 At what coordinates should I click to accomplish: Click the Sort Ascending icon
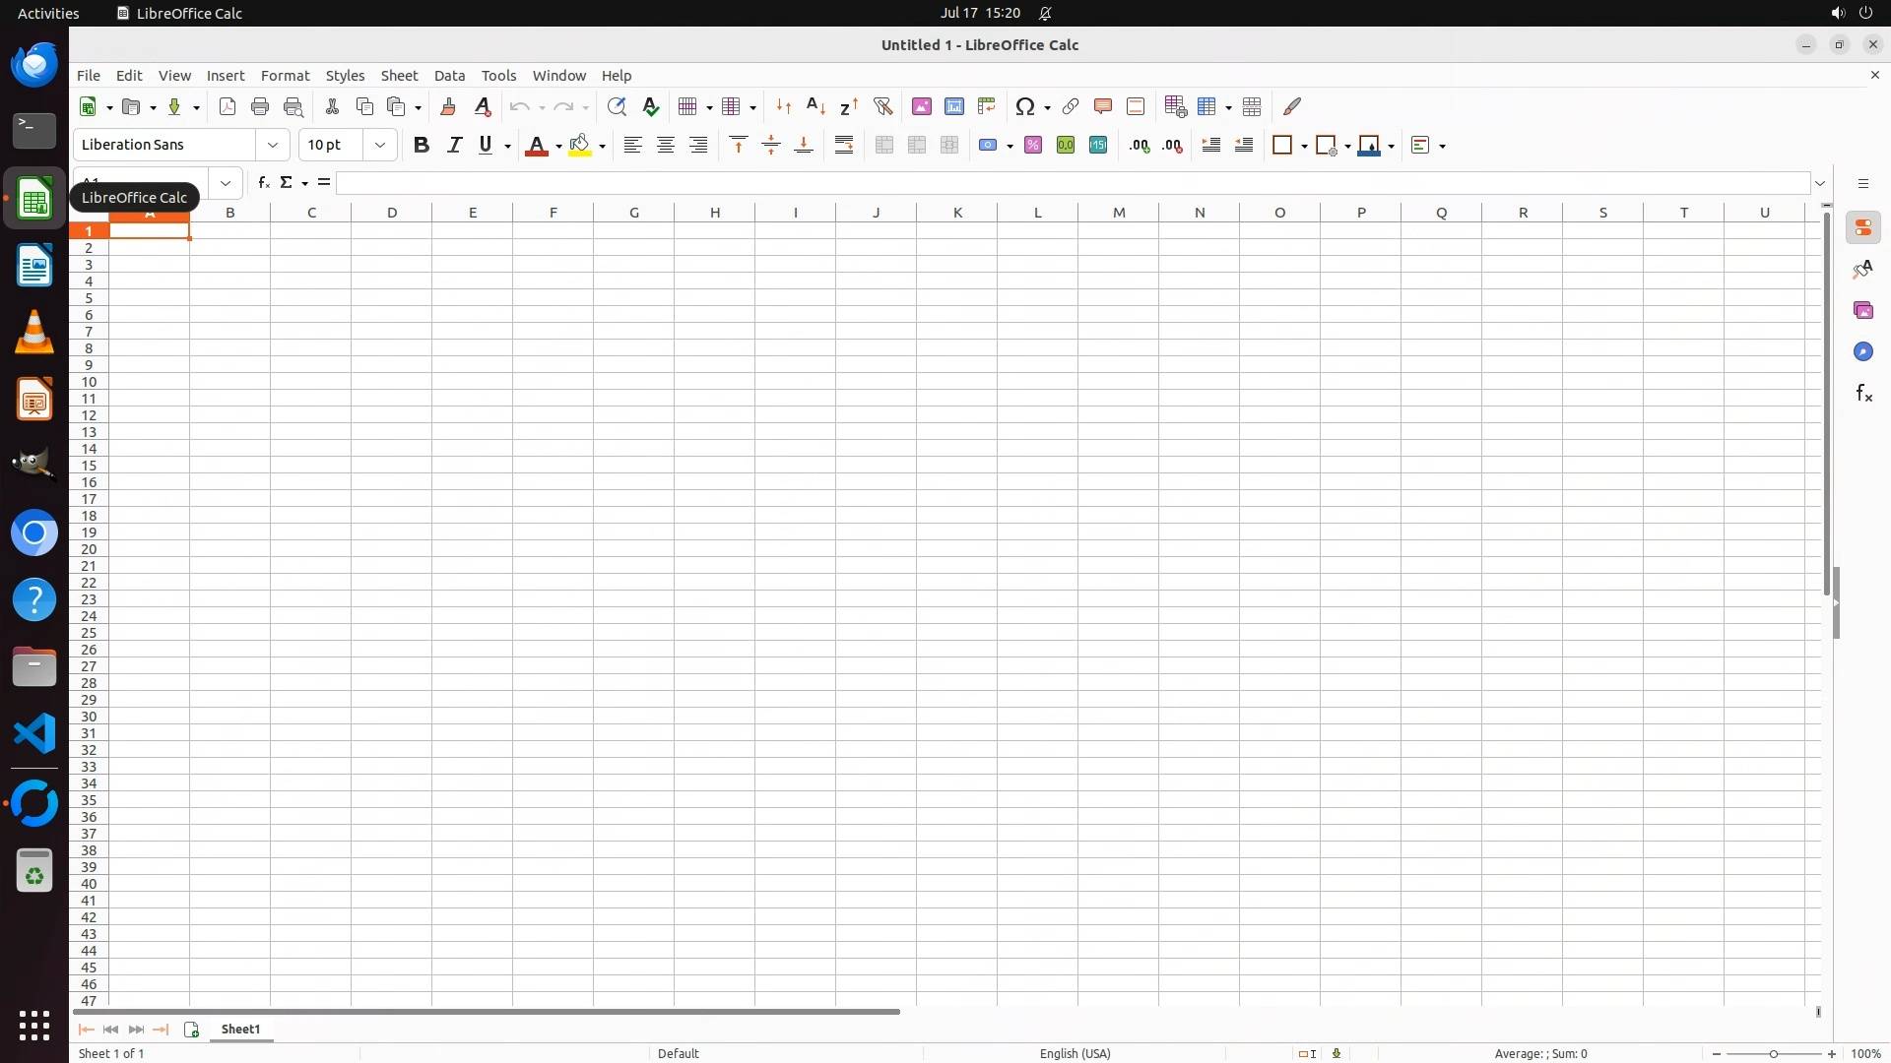point(815,106)
